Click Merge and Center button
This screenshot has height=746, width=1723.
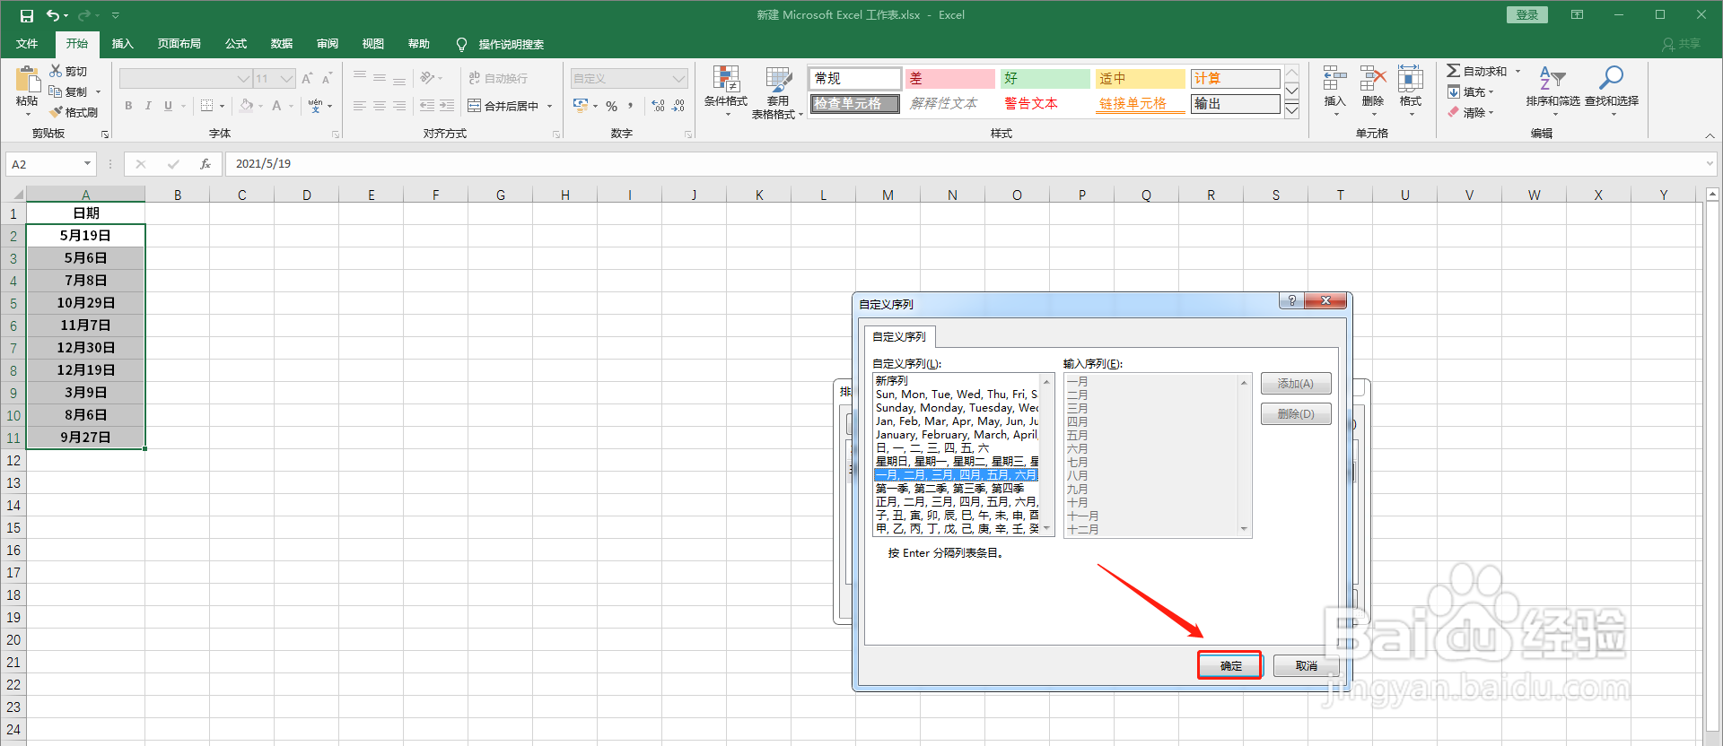(503, 106)
